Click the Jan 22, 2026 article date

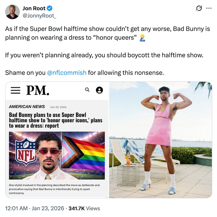pos(58,107)
